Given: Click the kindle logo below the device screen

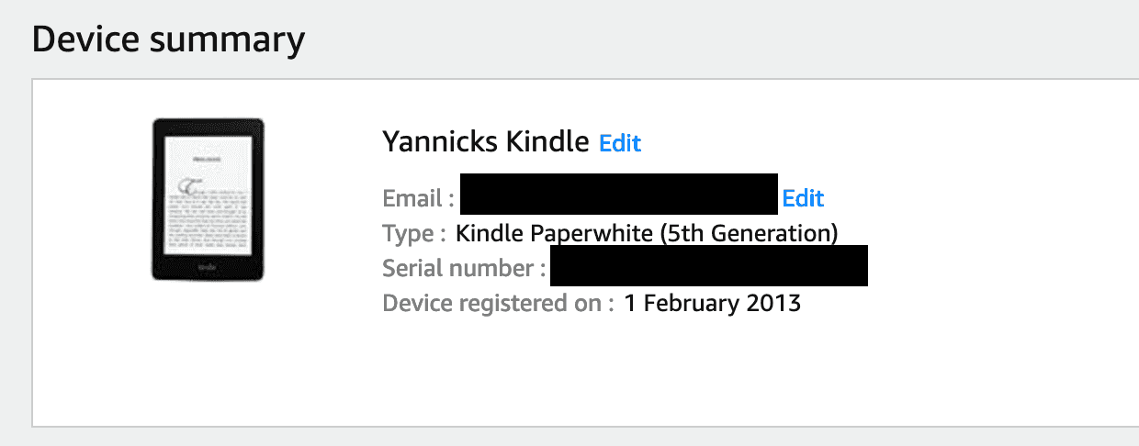Looking at the screenshot, I should coord(209,265).
